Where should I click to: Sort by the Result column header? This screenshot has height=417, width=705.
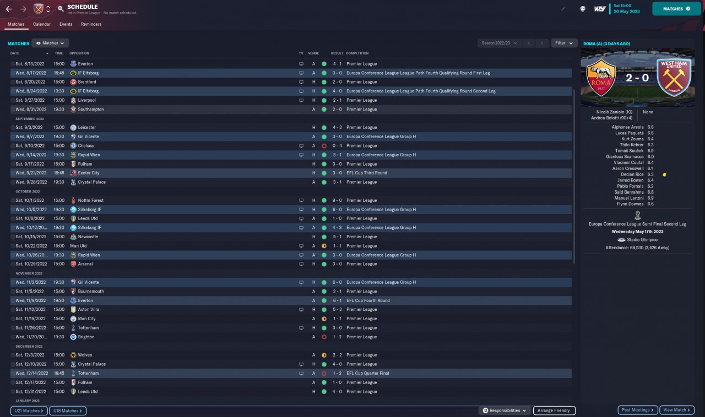coord(337,53)
